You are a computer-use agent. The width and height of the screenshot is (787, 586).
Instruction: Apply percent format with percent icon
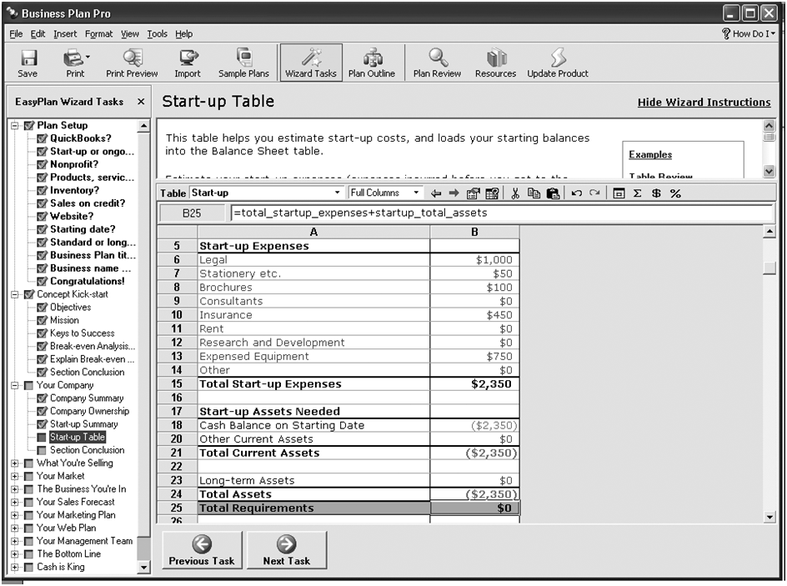[675, 193]
